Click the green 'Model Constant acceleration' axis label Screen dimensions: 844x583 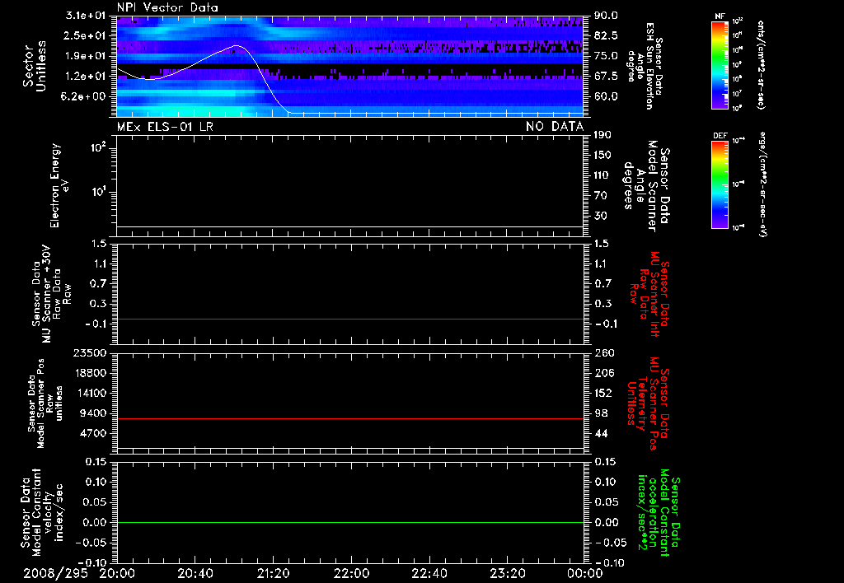(x=659, y=513)
